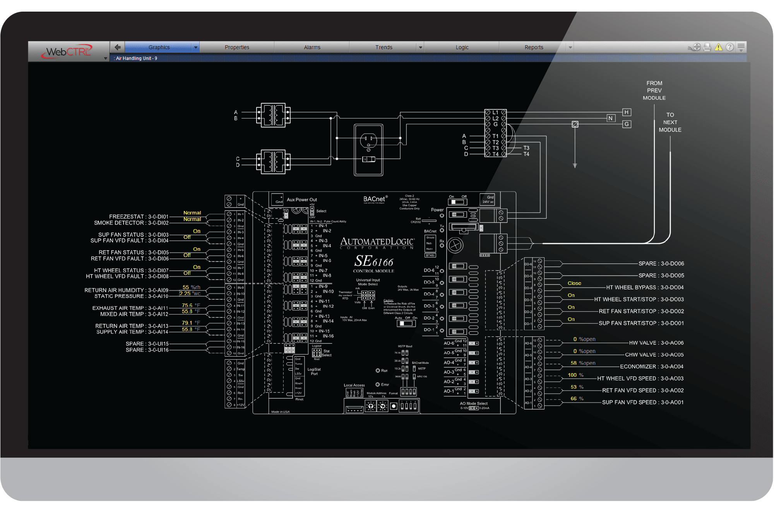The width and height of the screenshot is (774, 516).
Task: Click the HT wheel bypass 'Close' value
Action: coord(574,283)
